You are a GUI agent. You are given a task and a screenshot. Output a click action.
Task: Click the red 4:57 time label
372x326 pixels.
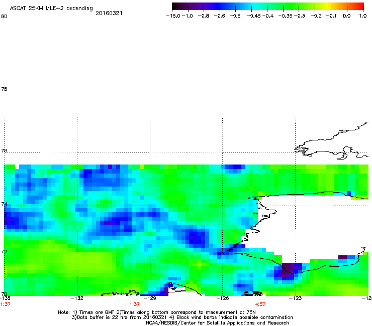(260, 304)
